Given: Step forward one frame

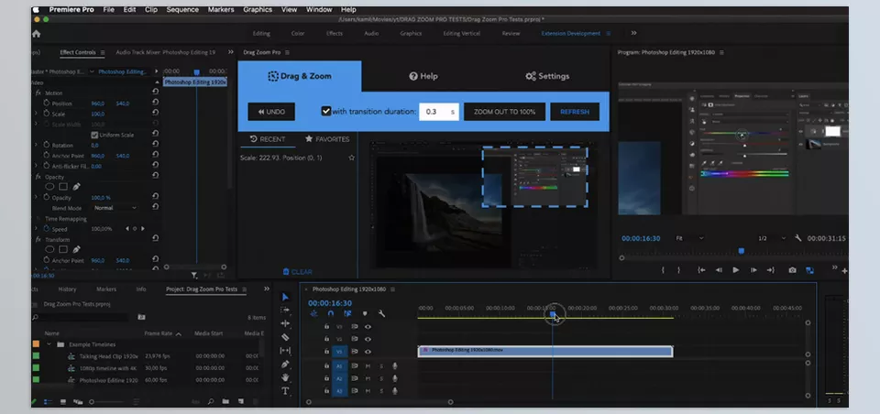Looking at the screenshot, I should pos(753,270).
